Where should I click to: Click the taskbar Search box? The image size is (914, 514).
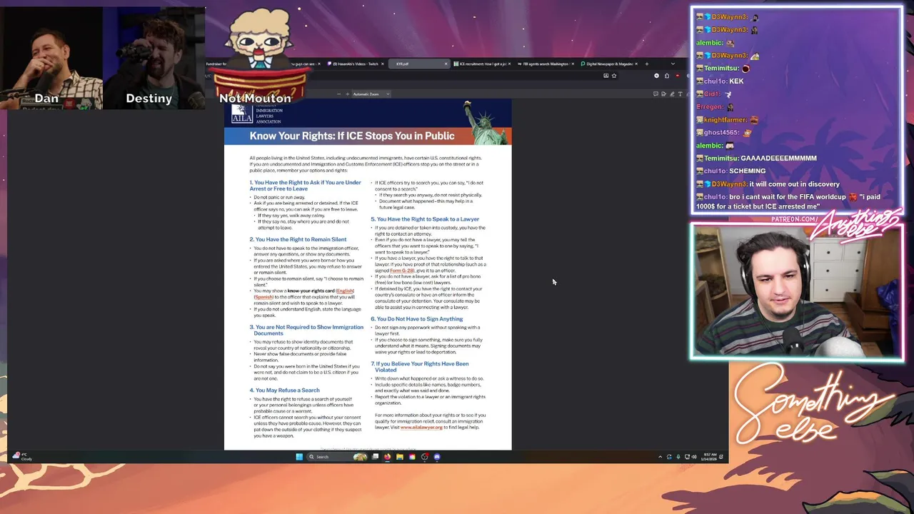(336, 457)
